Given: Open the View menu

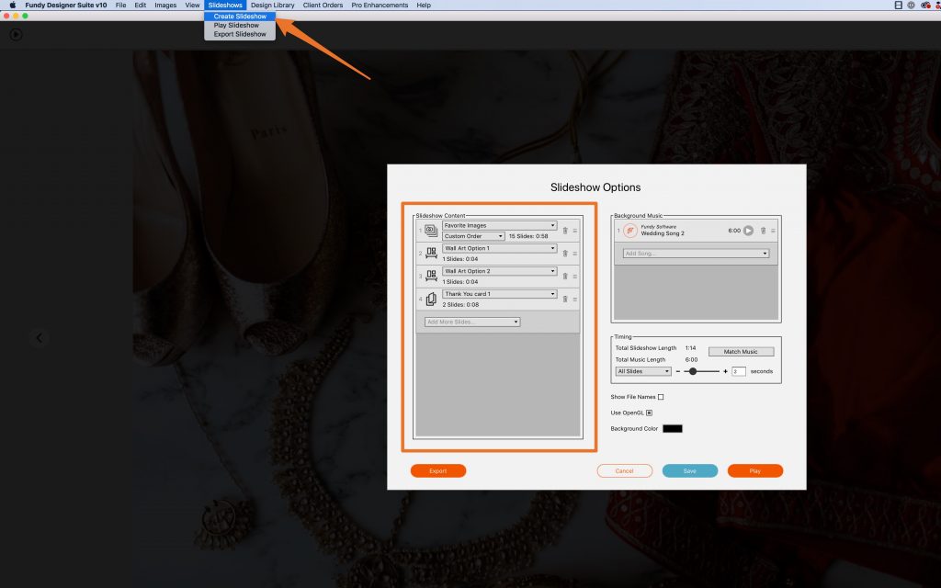Looking at the screenshot, I should click(192, 5).
